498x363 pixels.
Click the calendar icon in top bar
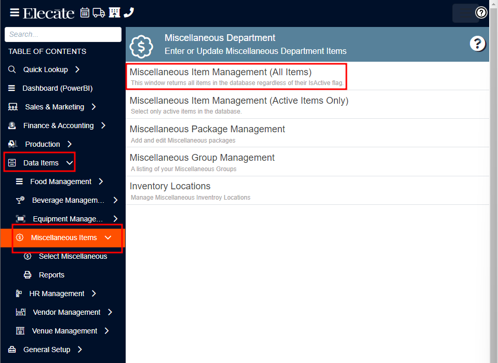[85, 12]
